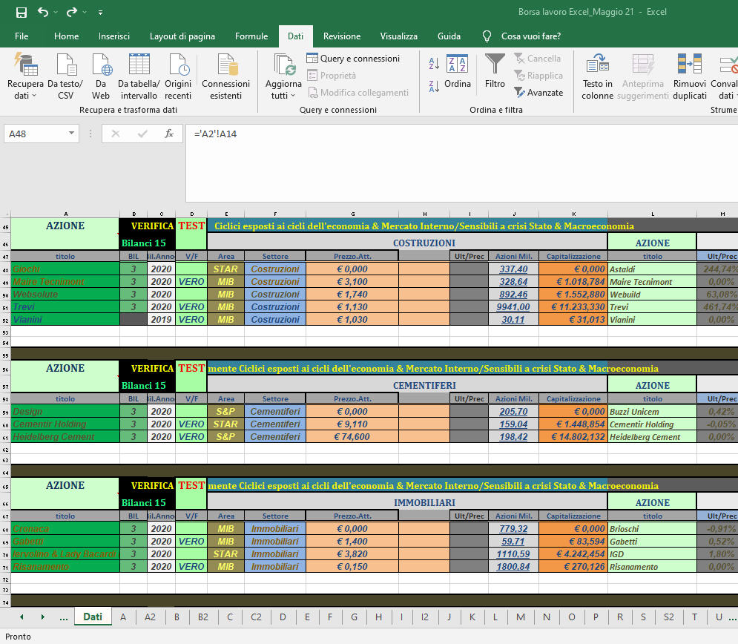Save the workbook with the floppy icon
This screenshot has height=644, width=738.
click(22, 12)
